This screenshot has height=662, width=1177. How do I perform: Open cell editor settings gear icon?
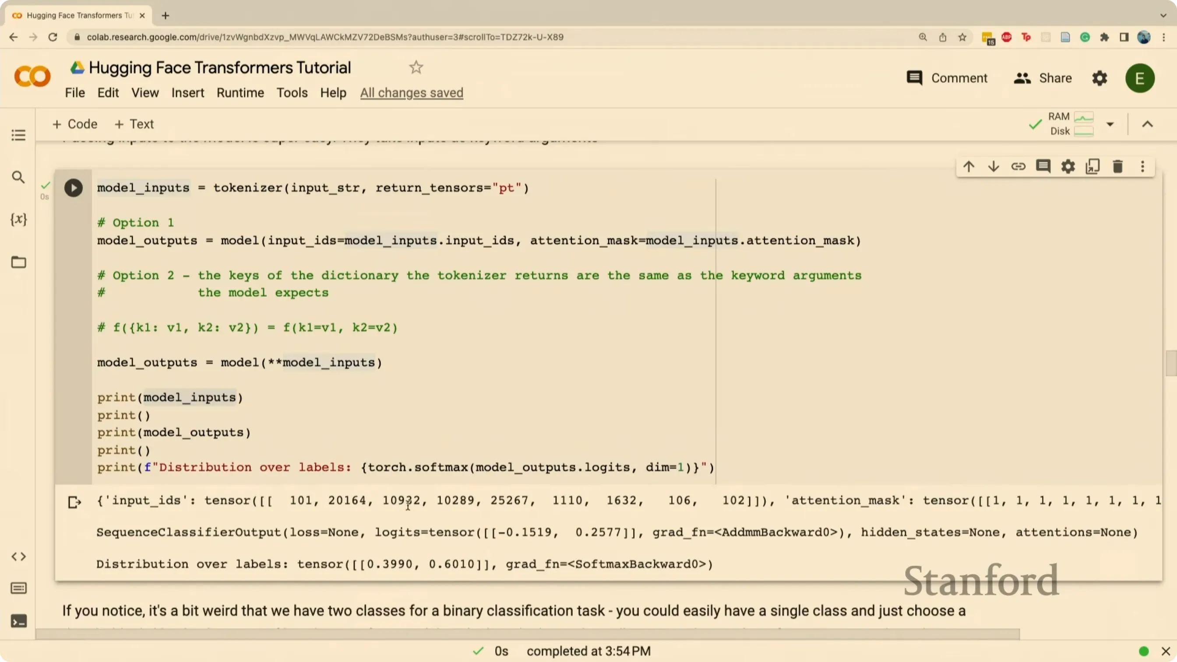coord(1068,166)
